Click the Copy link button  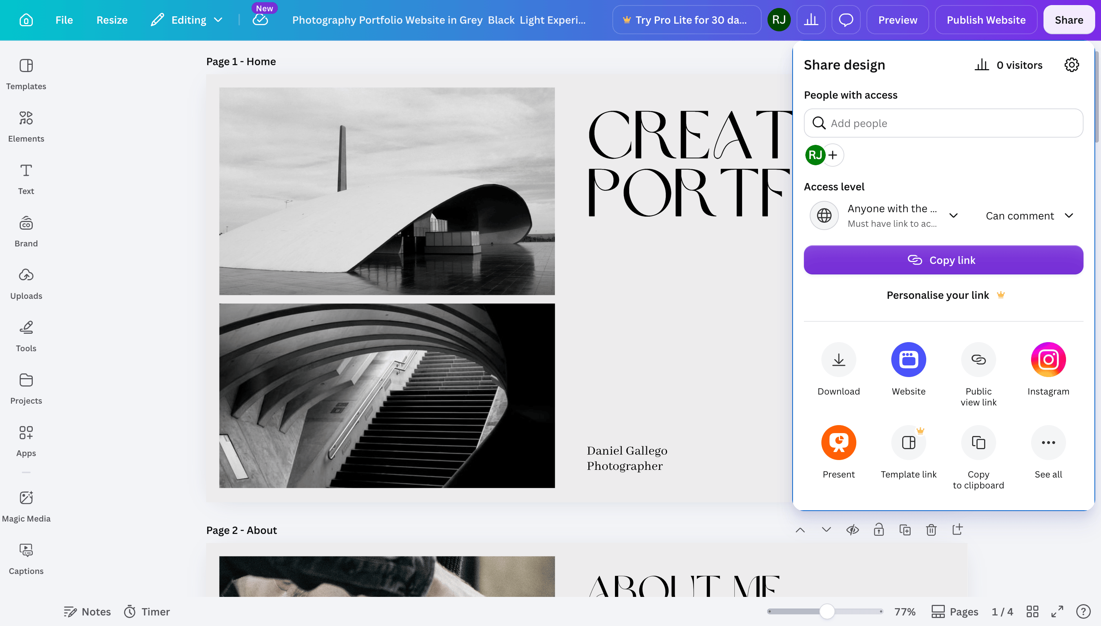[943, 260]
